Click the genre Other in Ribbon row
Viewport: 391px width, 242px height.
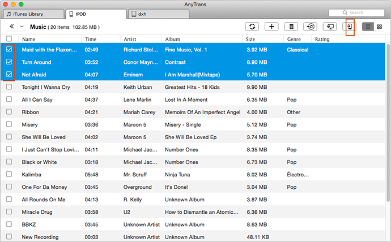click(294, 112)
